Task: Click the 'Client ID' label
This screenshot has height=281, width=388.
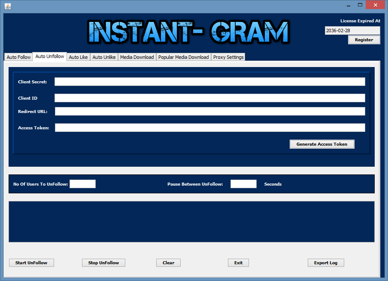Action: 27,98
